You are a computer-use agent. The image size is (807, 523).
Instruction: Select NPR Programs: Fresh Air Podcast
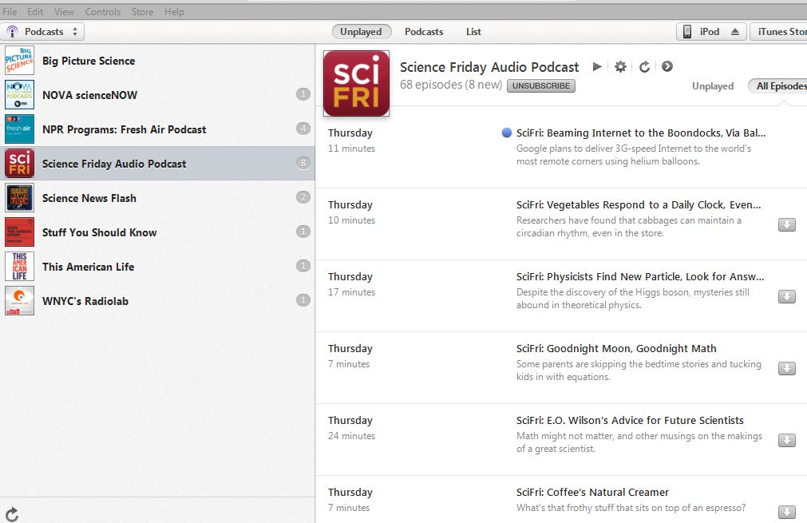(x=157, y=129)
